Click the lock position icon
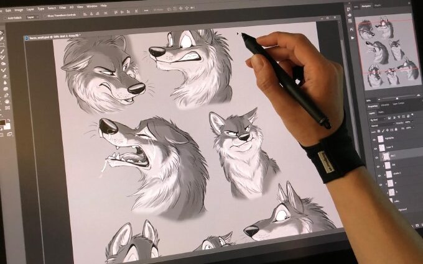 [x=387, y=130]
